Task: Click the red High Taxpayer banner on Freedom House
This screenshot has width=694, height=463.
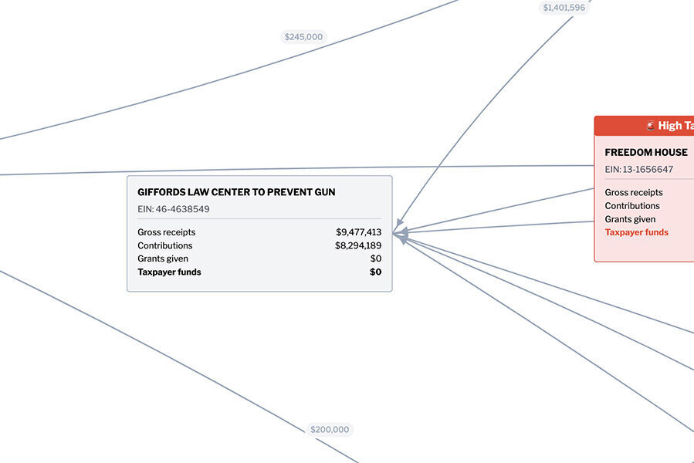Action: click(x=644, y=126)
